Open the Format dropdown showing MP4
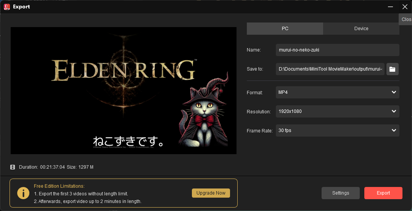The image size is (412, 211). [x=337, y=92]
